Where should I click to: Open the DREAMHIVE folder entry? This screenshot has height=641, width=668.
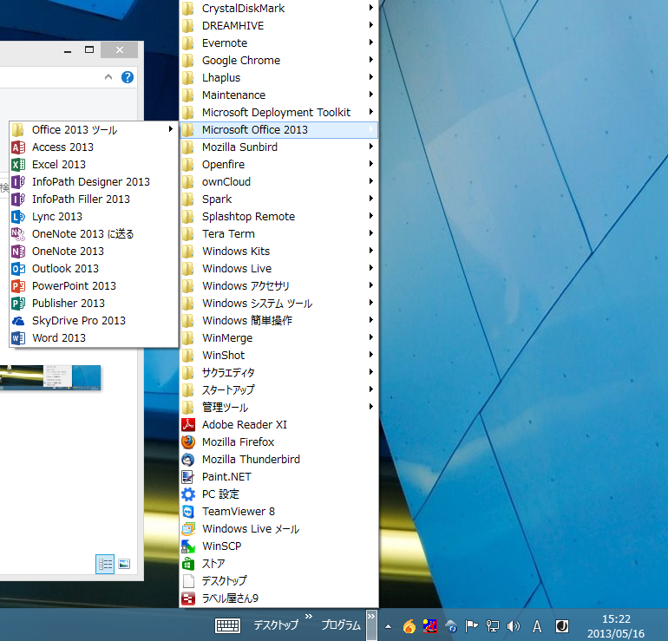(279, 25)
